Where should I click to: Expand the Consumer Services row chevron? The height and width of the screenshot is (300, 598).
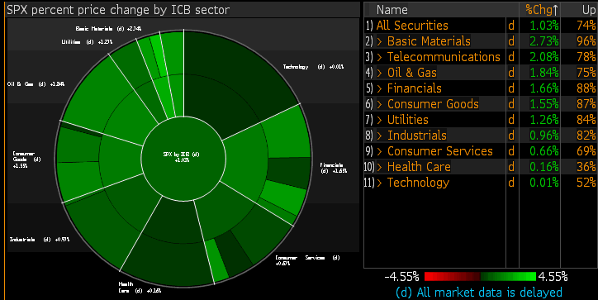click(379, 151)
